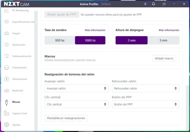
Task: Click 'Reasignación de botones del ratón' heading
Action: [69, 74]
